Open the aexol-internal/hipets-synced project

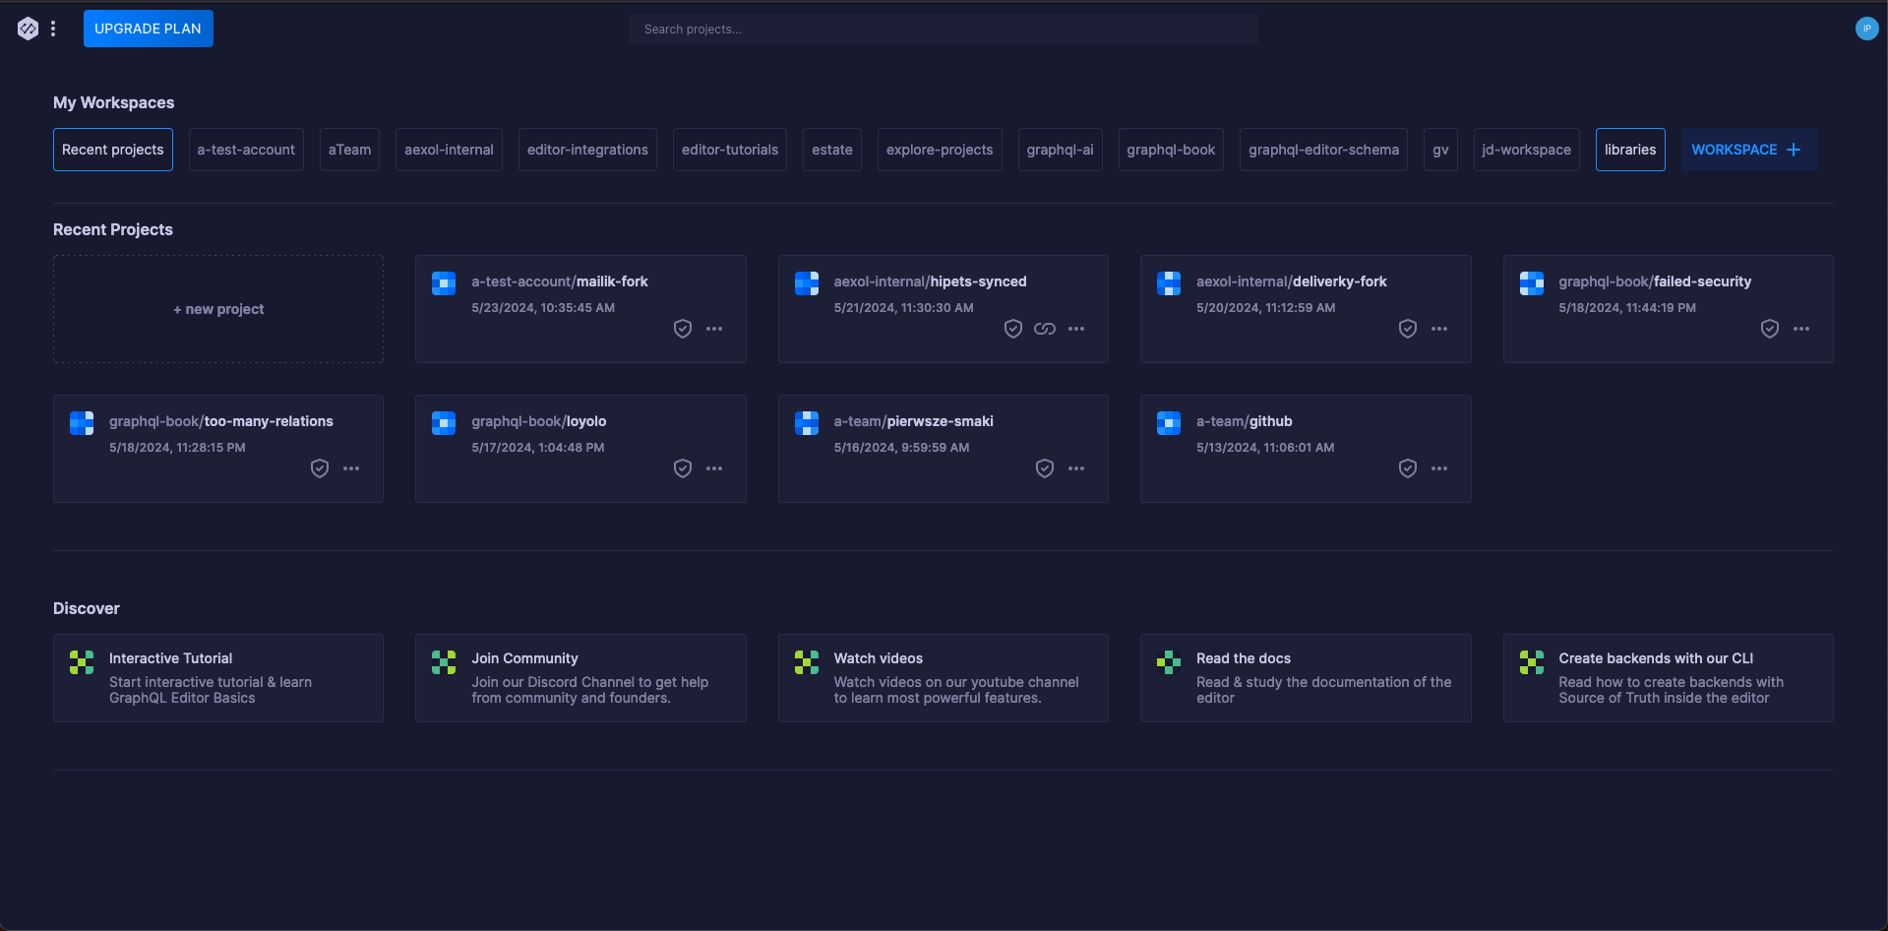943,309
